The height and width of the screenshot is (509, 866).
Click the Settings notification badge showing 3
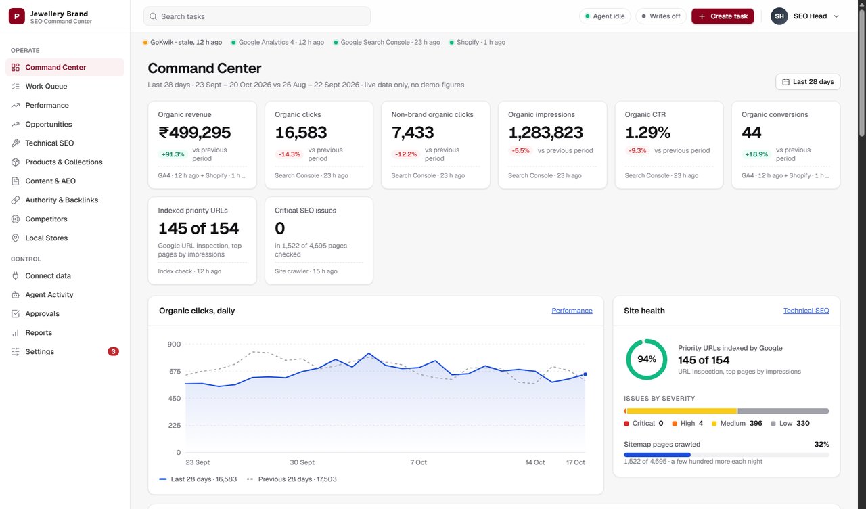click(x=113, y=351)
